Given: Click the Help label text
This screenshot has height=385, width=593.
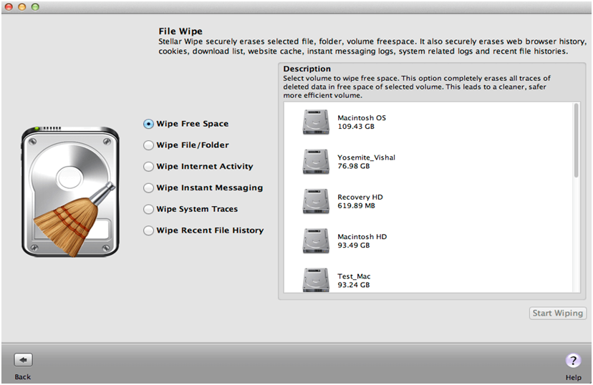Looking at the screenshot, I should [x=574, y=377].
